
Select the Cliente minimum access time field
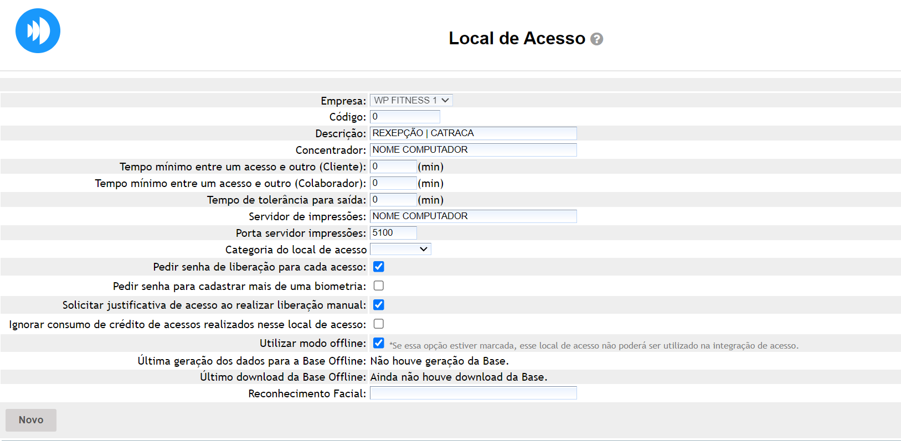pyautogui.click(x=393, y=167)
